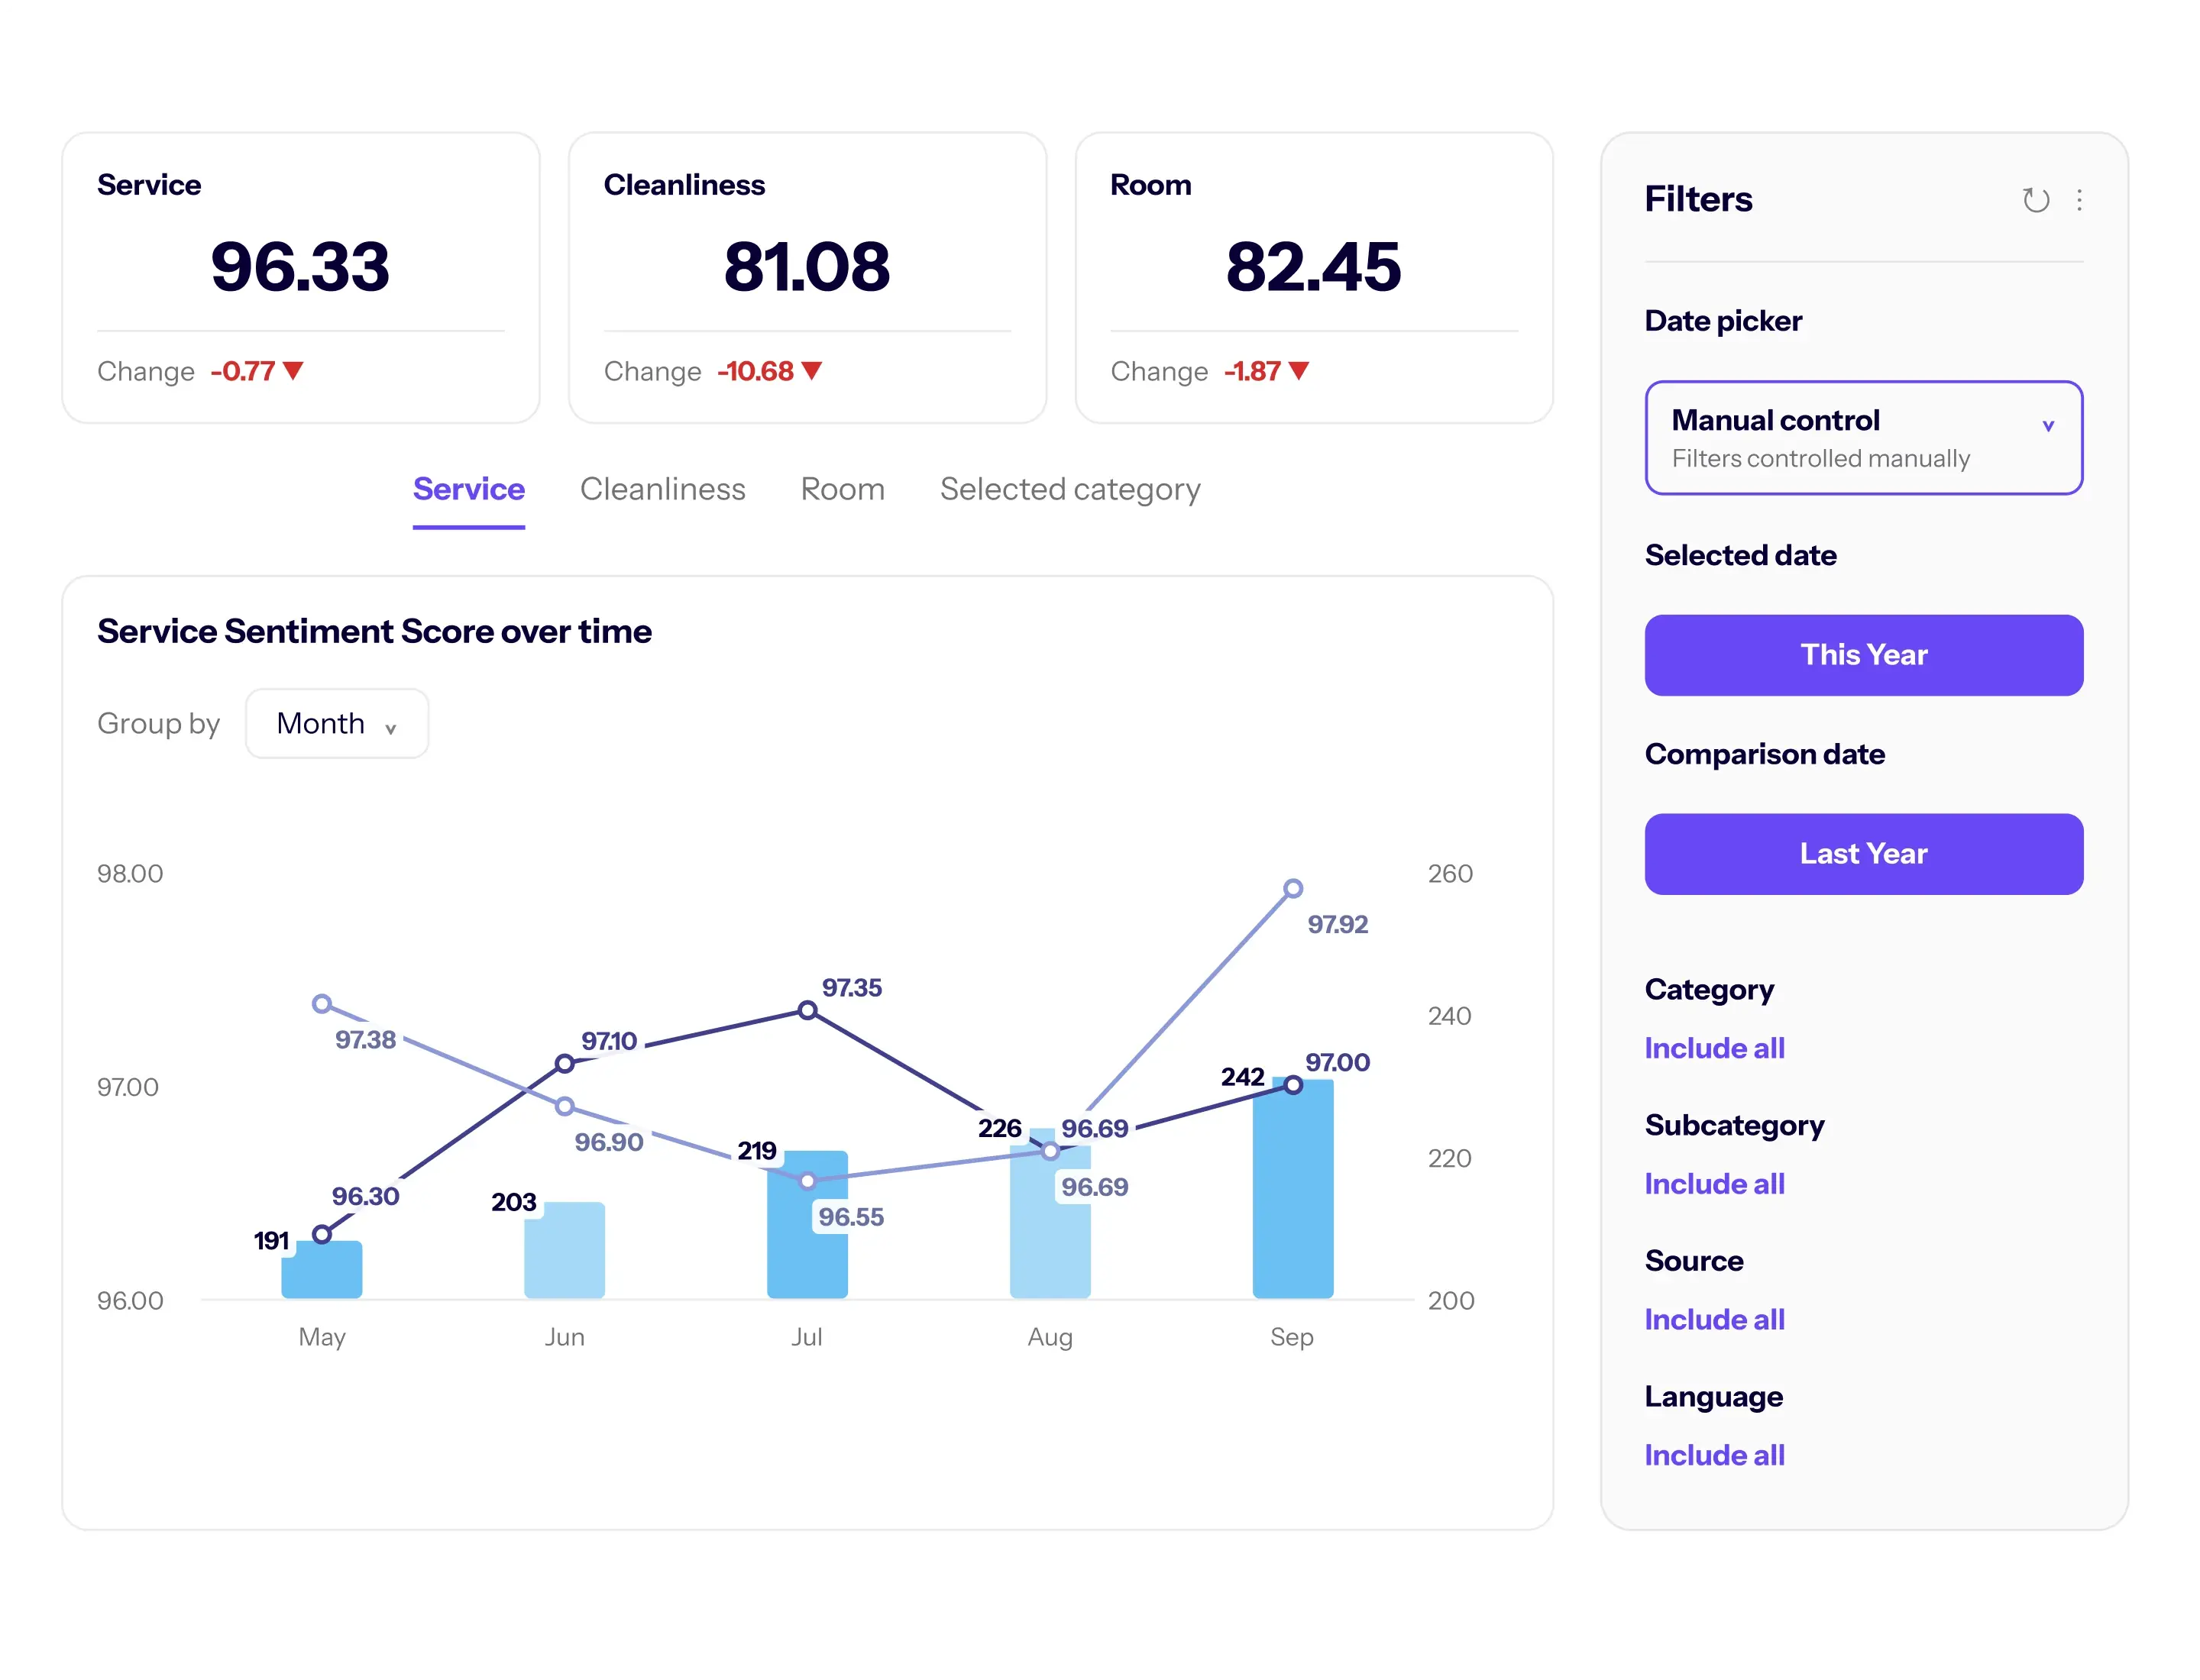Click the red down arrow beside -10.68
Image resolution: width=2200 pixels, height=1680 pixels.
tap(811, 371)
